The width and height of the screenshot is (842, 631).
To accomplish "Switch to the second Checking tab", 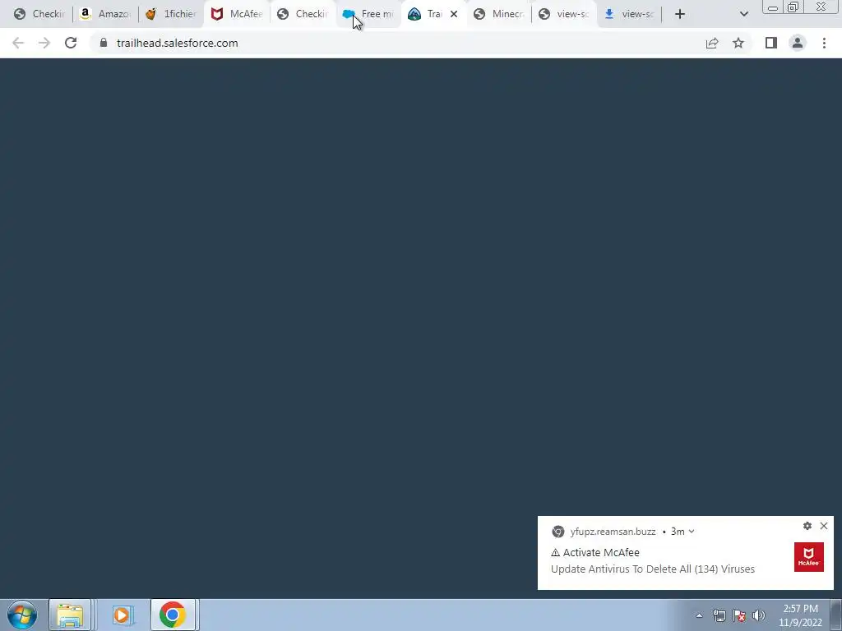I will point(303,14).
